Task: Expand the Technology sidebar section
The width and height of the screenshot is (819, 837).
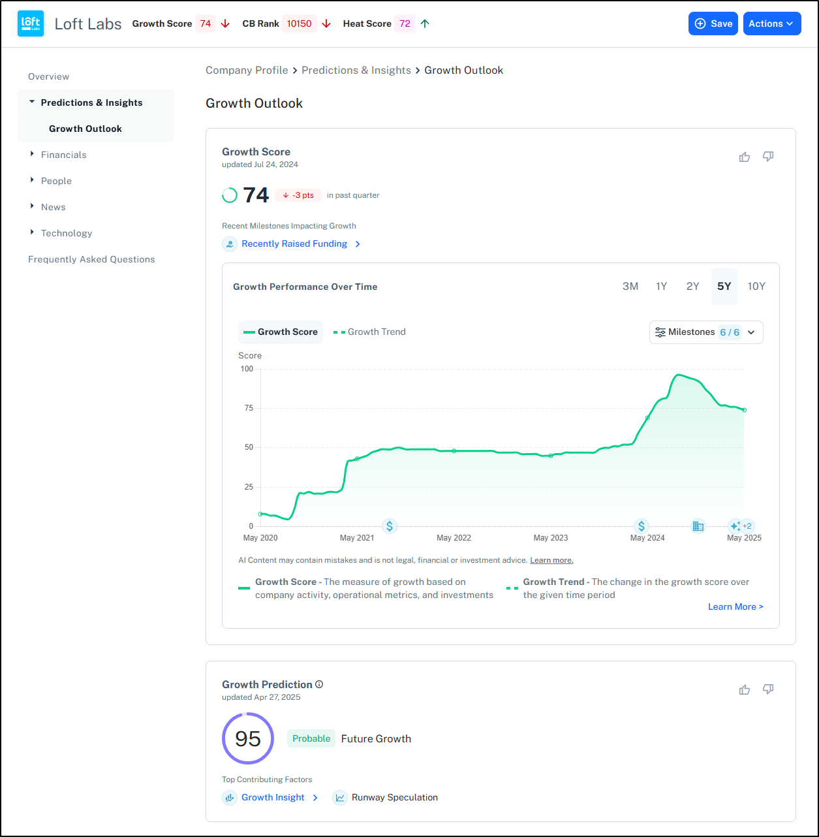Action: (x=32, y=233)
